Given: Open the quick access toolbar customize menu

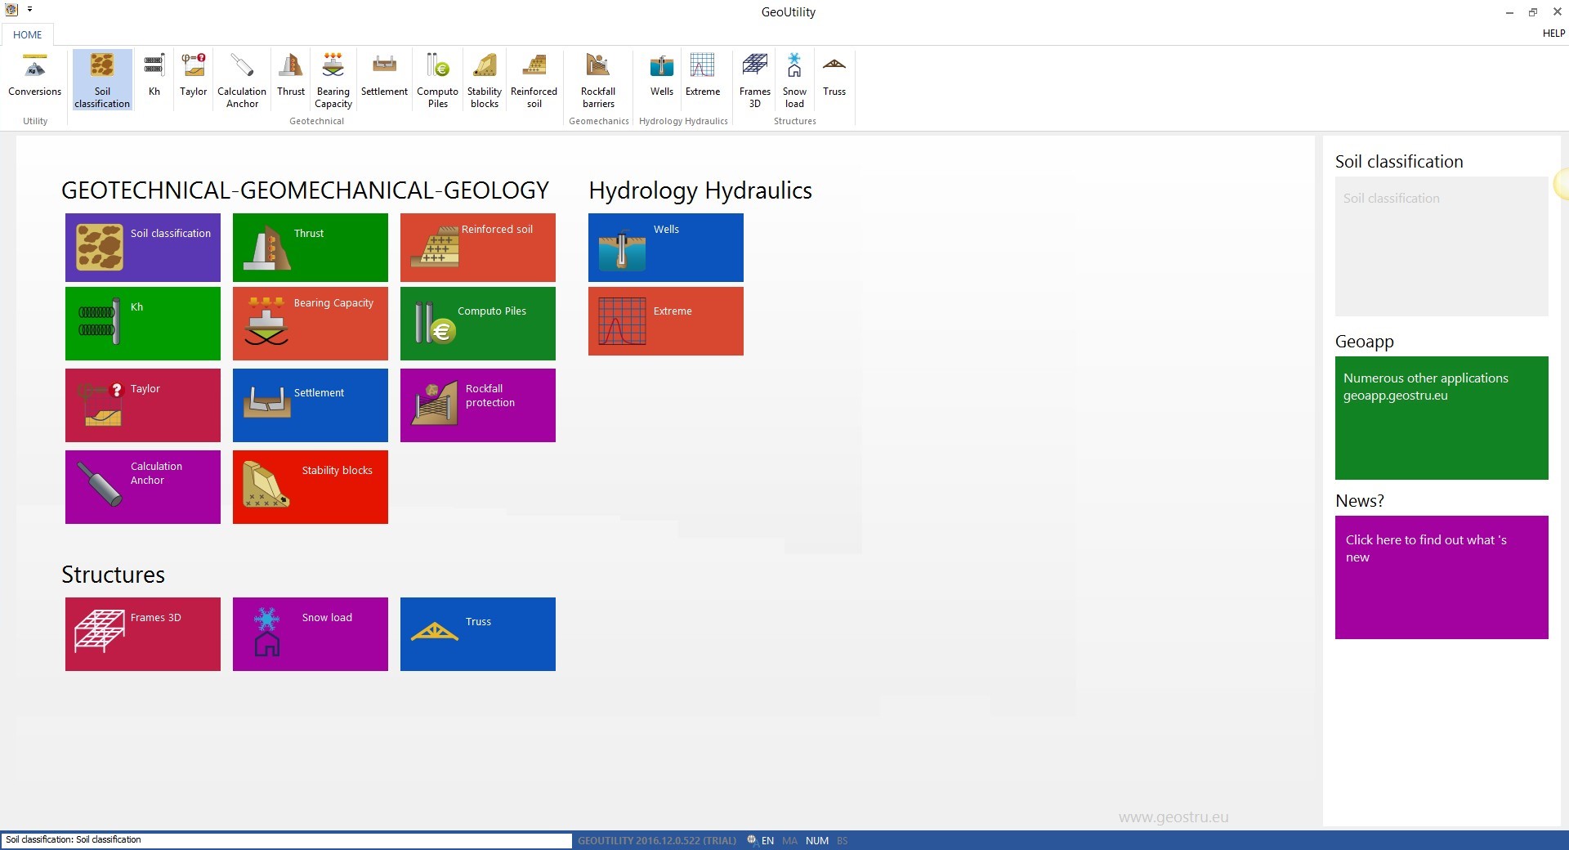Looking at the screenshot, I should coord(30,8).
